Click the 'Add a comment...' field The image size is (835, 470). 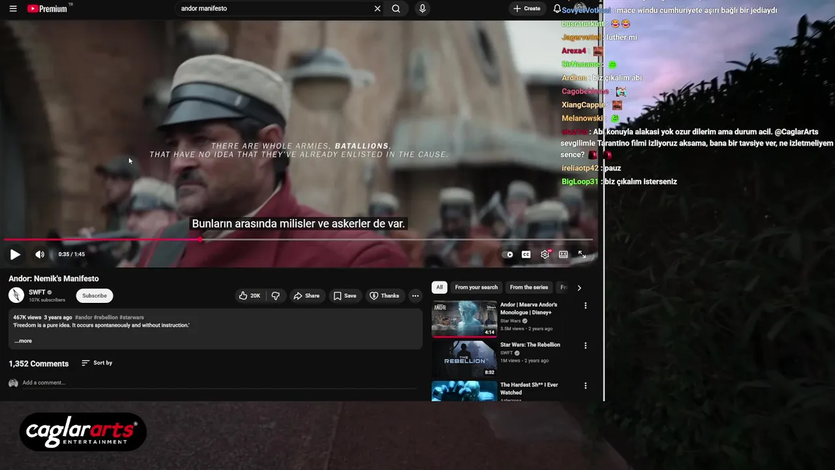(219, 383)
